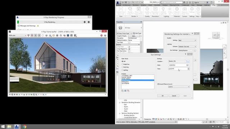The image size is (230, 129).
Task: Toggle the Far Clip Active checkbox
Action: click(x=129, y=51)
